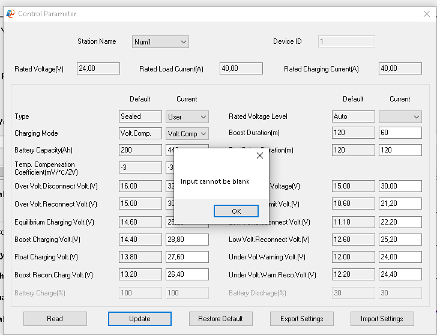
Task: Click current Boost Recon.Charg.Volt field
Action: 187,275
